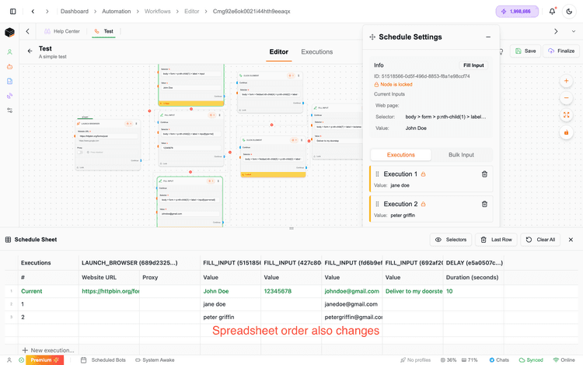
Task: Open the notifications bell
Action: coord(552,12)
